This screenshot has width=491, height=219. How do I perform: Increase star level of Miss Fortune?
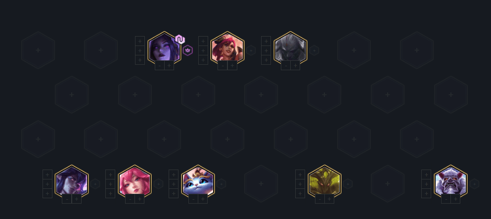coord(232,65)
